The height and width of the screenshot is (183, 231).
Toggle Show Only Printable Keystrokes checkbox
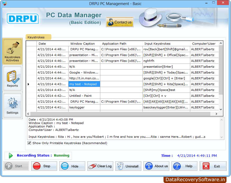point(29,143)
